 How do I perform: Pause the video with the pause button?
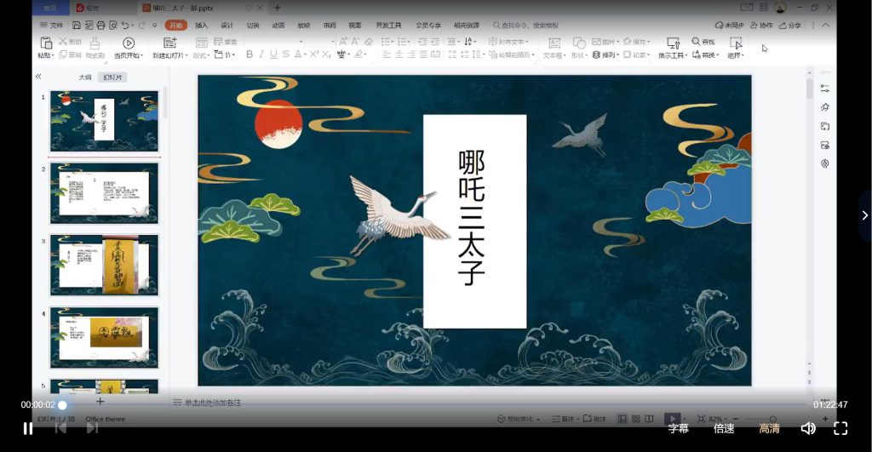point(28,428)
